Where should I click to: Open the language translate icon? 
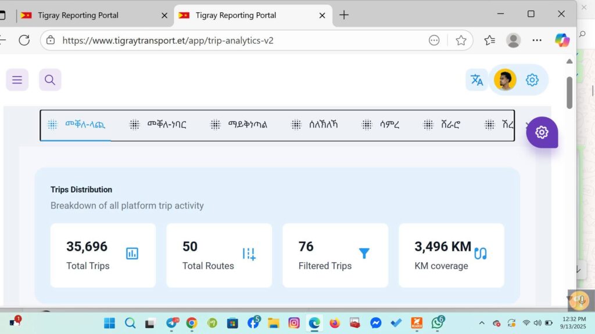coord(476,80)
